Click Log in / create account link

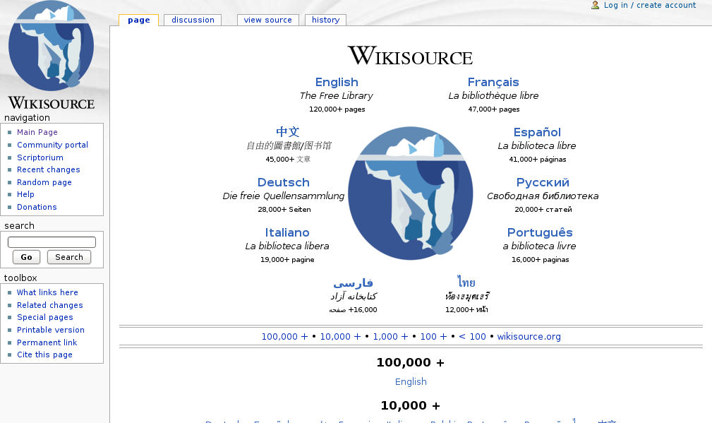tap(650, 5)
